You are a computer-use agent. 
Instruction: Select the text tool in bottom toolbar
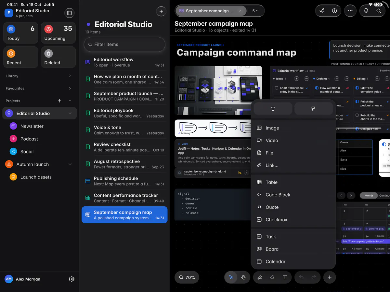coord(285,277)
